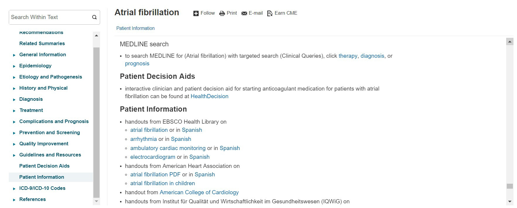The image size is (517, 208).
Task: Open Related Summaries in sidebar
Action: pos(42,43)
